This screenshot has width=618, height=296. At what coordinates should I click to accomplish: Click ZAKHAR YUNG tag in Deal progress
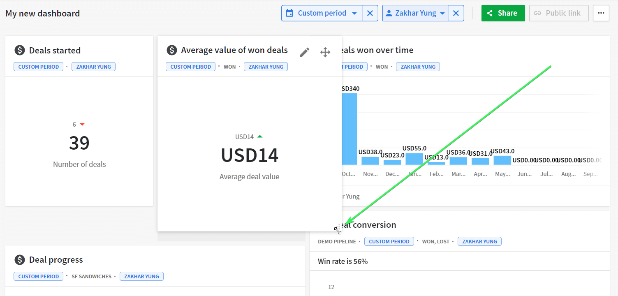coord(141,276)
